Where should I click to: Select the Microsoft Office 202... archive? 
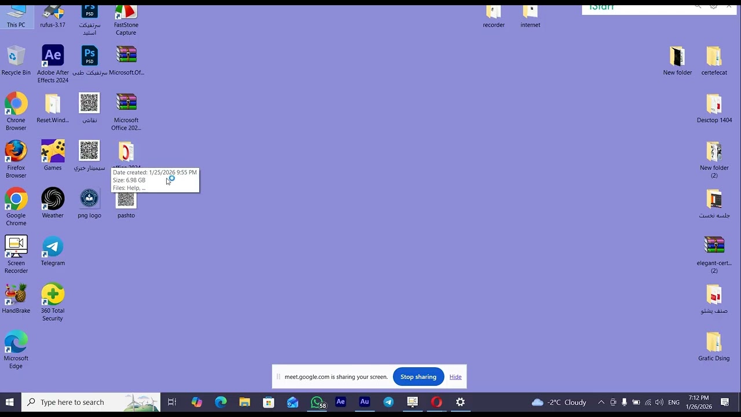click(x=126, y=112)
